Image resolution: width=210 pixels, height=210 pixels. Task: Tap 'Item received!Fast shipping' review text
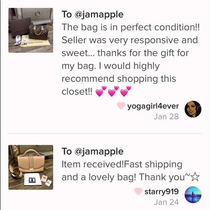(x=122, y=164)
